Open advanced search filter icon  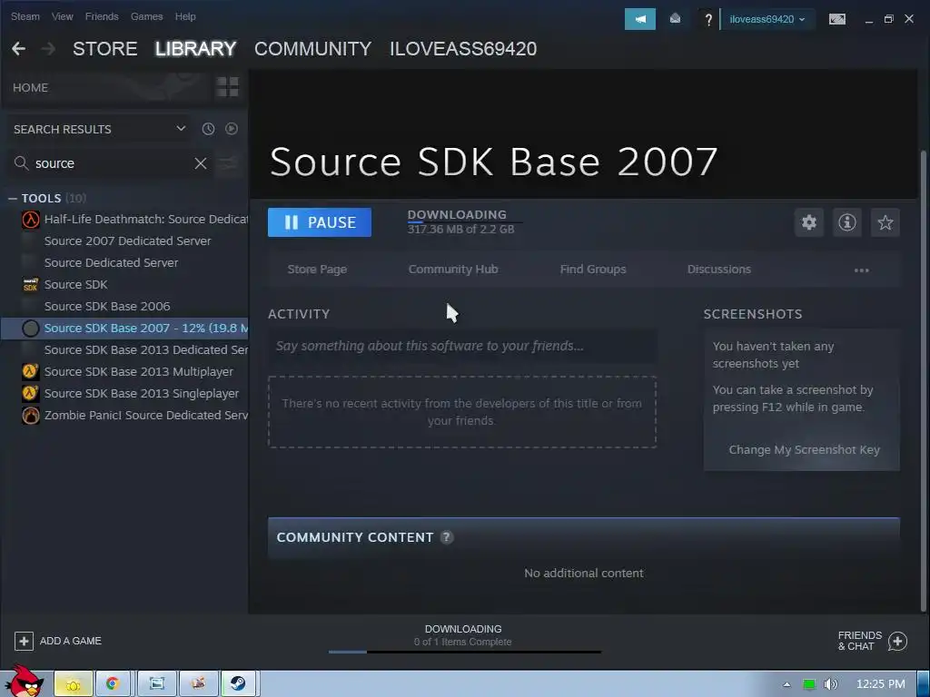click(228, 163)
